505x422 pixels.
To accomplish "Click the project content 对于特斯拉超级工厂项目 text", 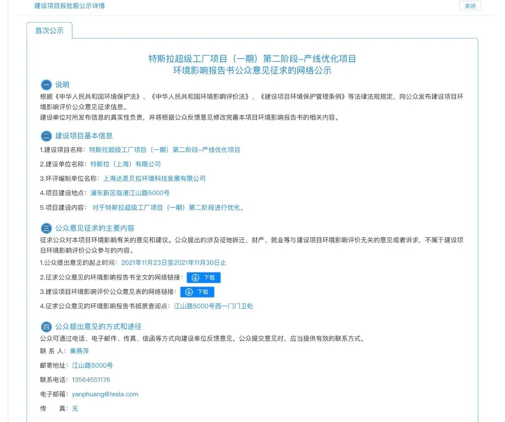I will [169, 207].
